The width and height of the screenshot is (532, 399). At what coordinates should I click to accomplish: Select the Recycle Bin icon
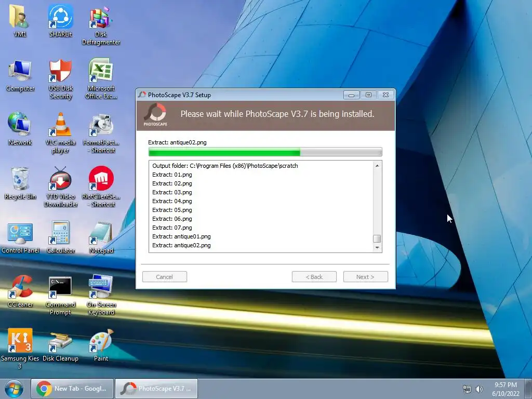pyautogui.click(x=20, y=183)
